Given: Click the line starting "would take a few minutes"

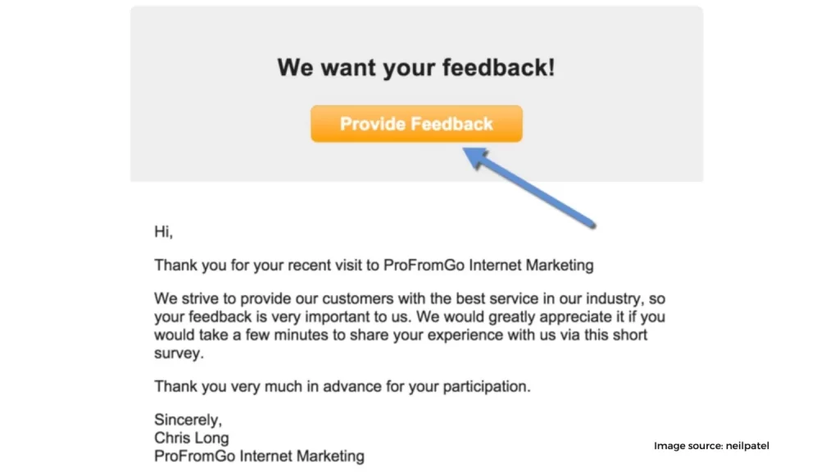Looking at the screenshot, I should tap(400, 336).
